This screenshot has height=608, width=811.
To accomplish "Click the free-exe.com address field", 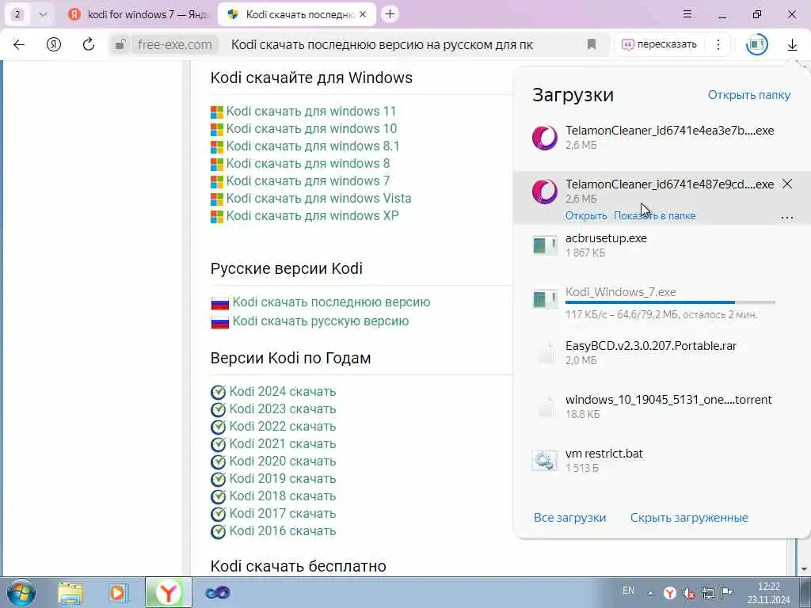I will click(175, 45).
